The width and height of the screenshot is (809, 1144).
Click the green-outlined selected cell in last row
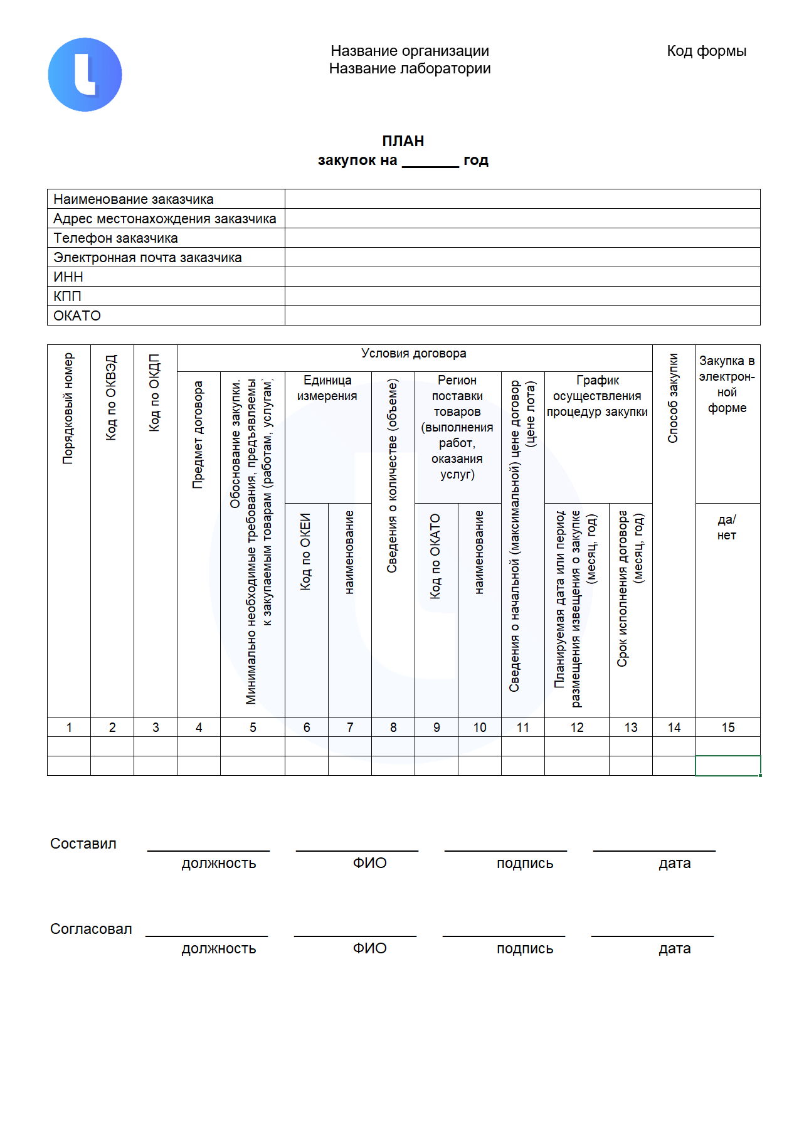tap(727, 766)
